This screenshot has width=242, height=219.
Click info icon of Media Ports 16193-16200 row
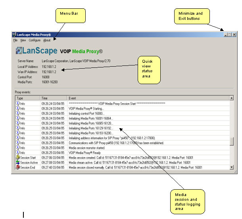[x=18, y=133]
